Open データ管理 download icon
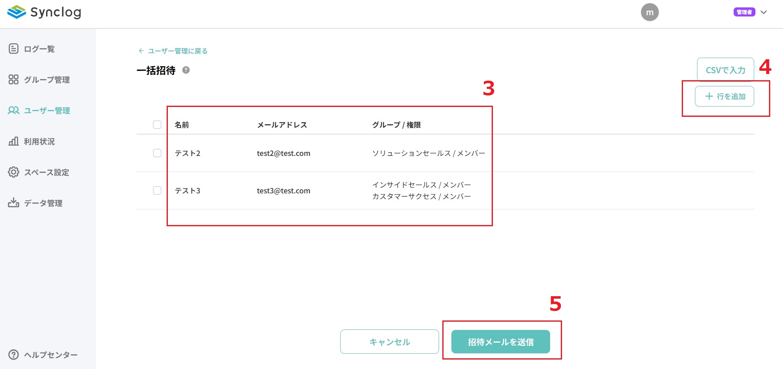The height and width of the screenshot is (369, 783). coord(14,202)
